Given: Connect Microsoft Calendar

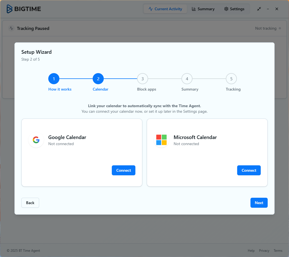Looking at the screenshot, I should [249, 170].
